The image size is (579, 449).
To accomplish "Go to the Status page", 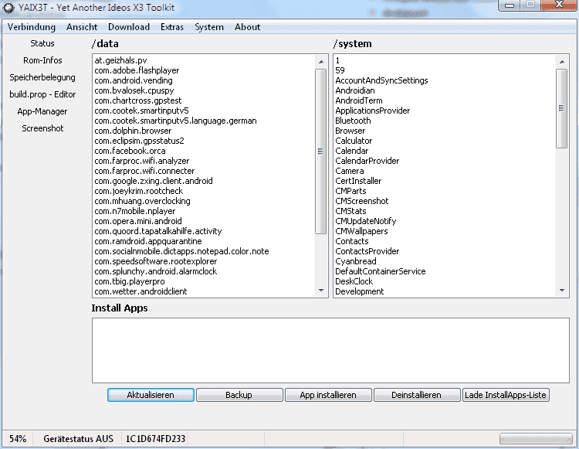I will click(x=42, y=43).
